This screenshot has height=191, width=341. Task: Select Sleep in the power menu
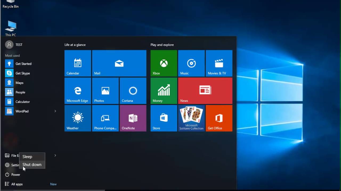pos(32,157)
